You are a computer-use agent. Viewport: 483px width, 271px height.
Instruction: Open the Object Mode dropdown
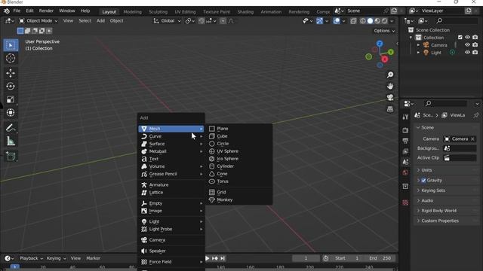click(x=38, y=21)
